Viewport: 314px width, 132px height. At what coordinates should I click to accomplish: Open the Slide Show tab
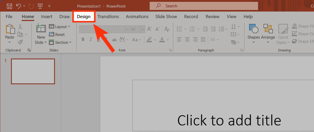point(166,17)
